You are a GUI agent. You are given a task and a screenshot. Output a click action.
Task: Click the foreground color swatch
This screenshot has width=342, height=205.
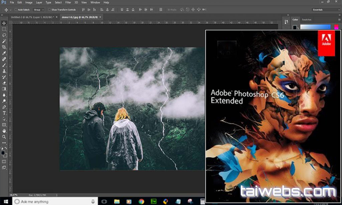coord(3,151)
